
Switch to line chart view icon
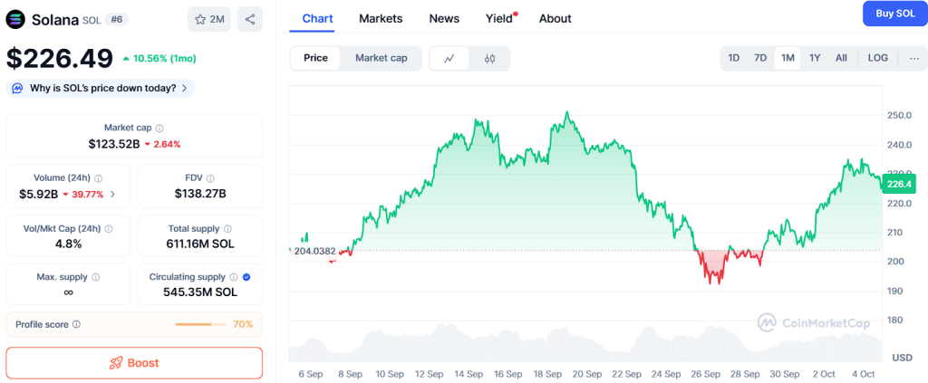point(449,58)
